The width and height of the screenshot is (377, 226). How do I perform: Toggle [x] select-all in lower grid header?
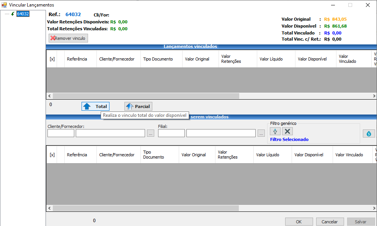point(52,155)
